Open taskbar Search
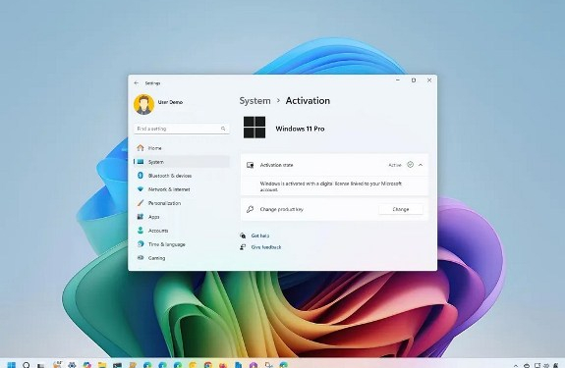This screenshot has width=565, height=368. [27, 365]
